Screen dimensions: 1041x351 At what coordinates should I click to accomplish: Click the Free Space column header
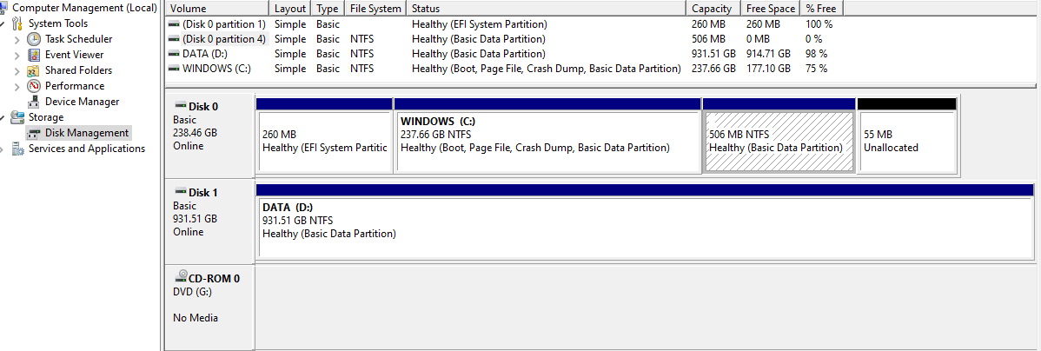[x=771, y=8]
